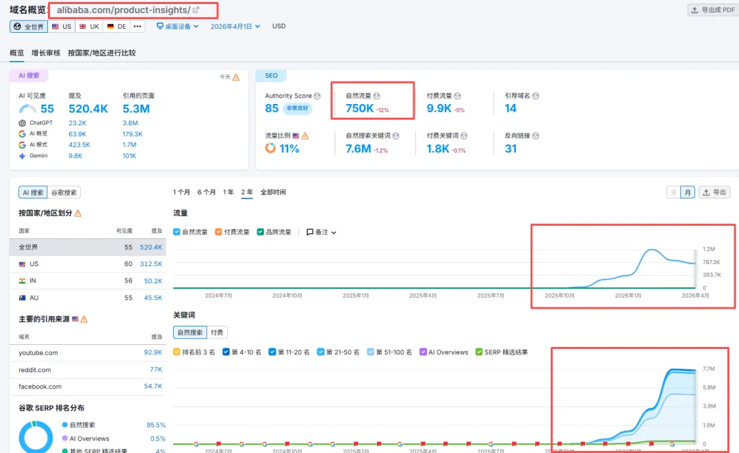Click info icon next to 引荐域名
The image size is (739, 453).
536,96
